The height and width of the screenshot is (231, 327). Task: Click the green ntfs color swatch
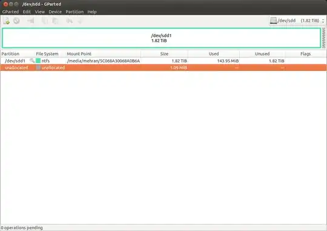(x=38, y=61)
